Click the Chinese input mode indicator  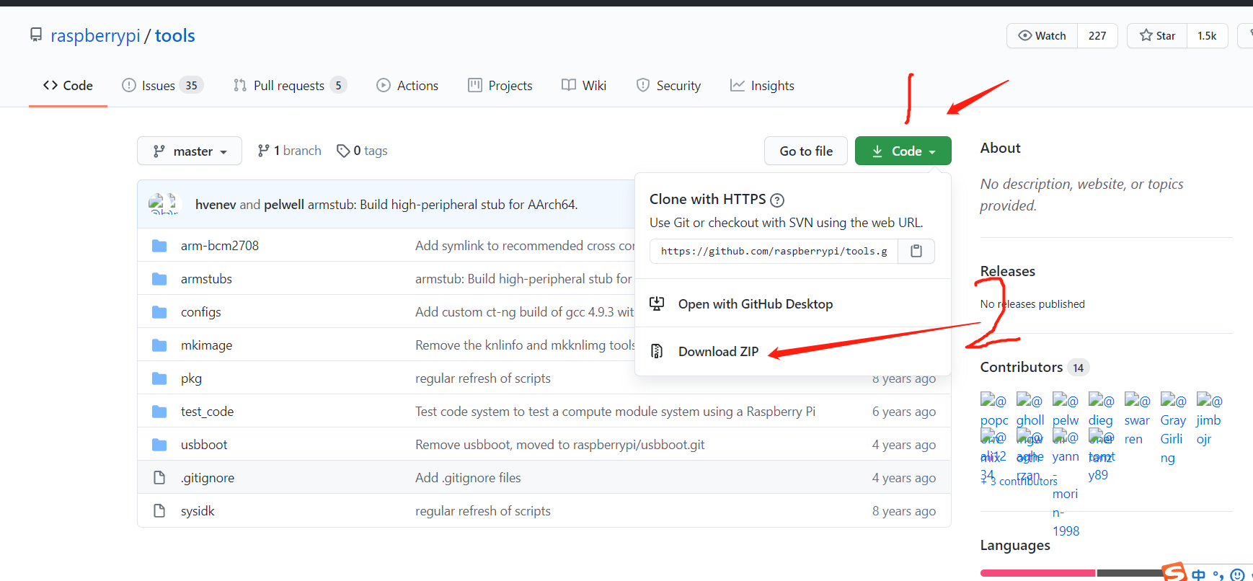pyautogui.click(x=1198, y=575)
